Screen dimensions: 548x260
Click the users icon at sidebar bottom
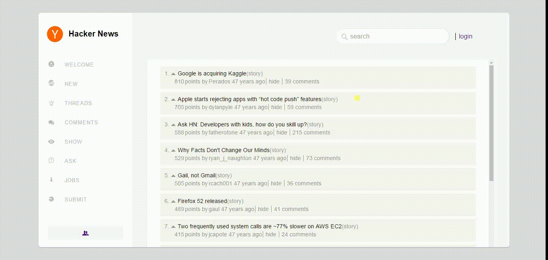click(x=85, y=233)
